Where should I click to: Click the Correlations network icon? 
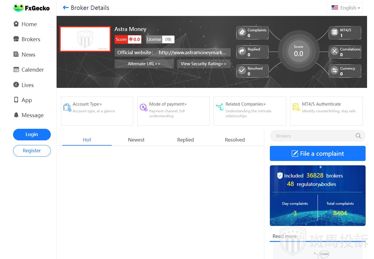[335, 51]
